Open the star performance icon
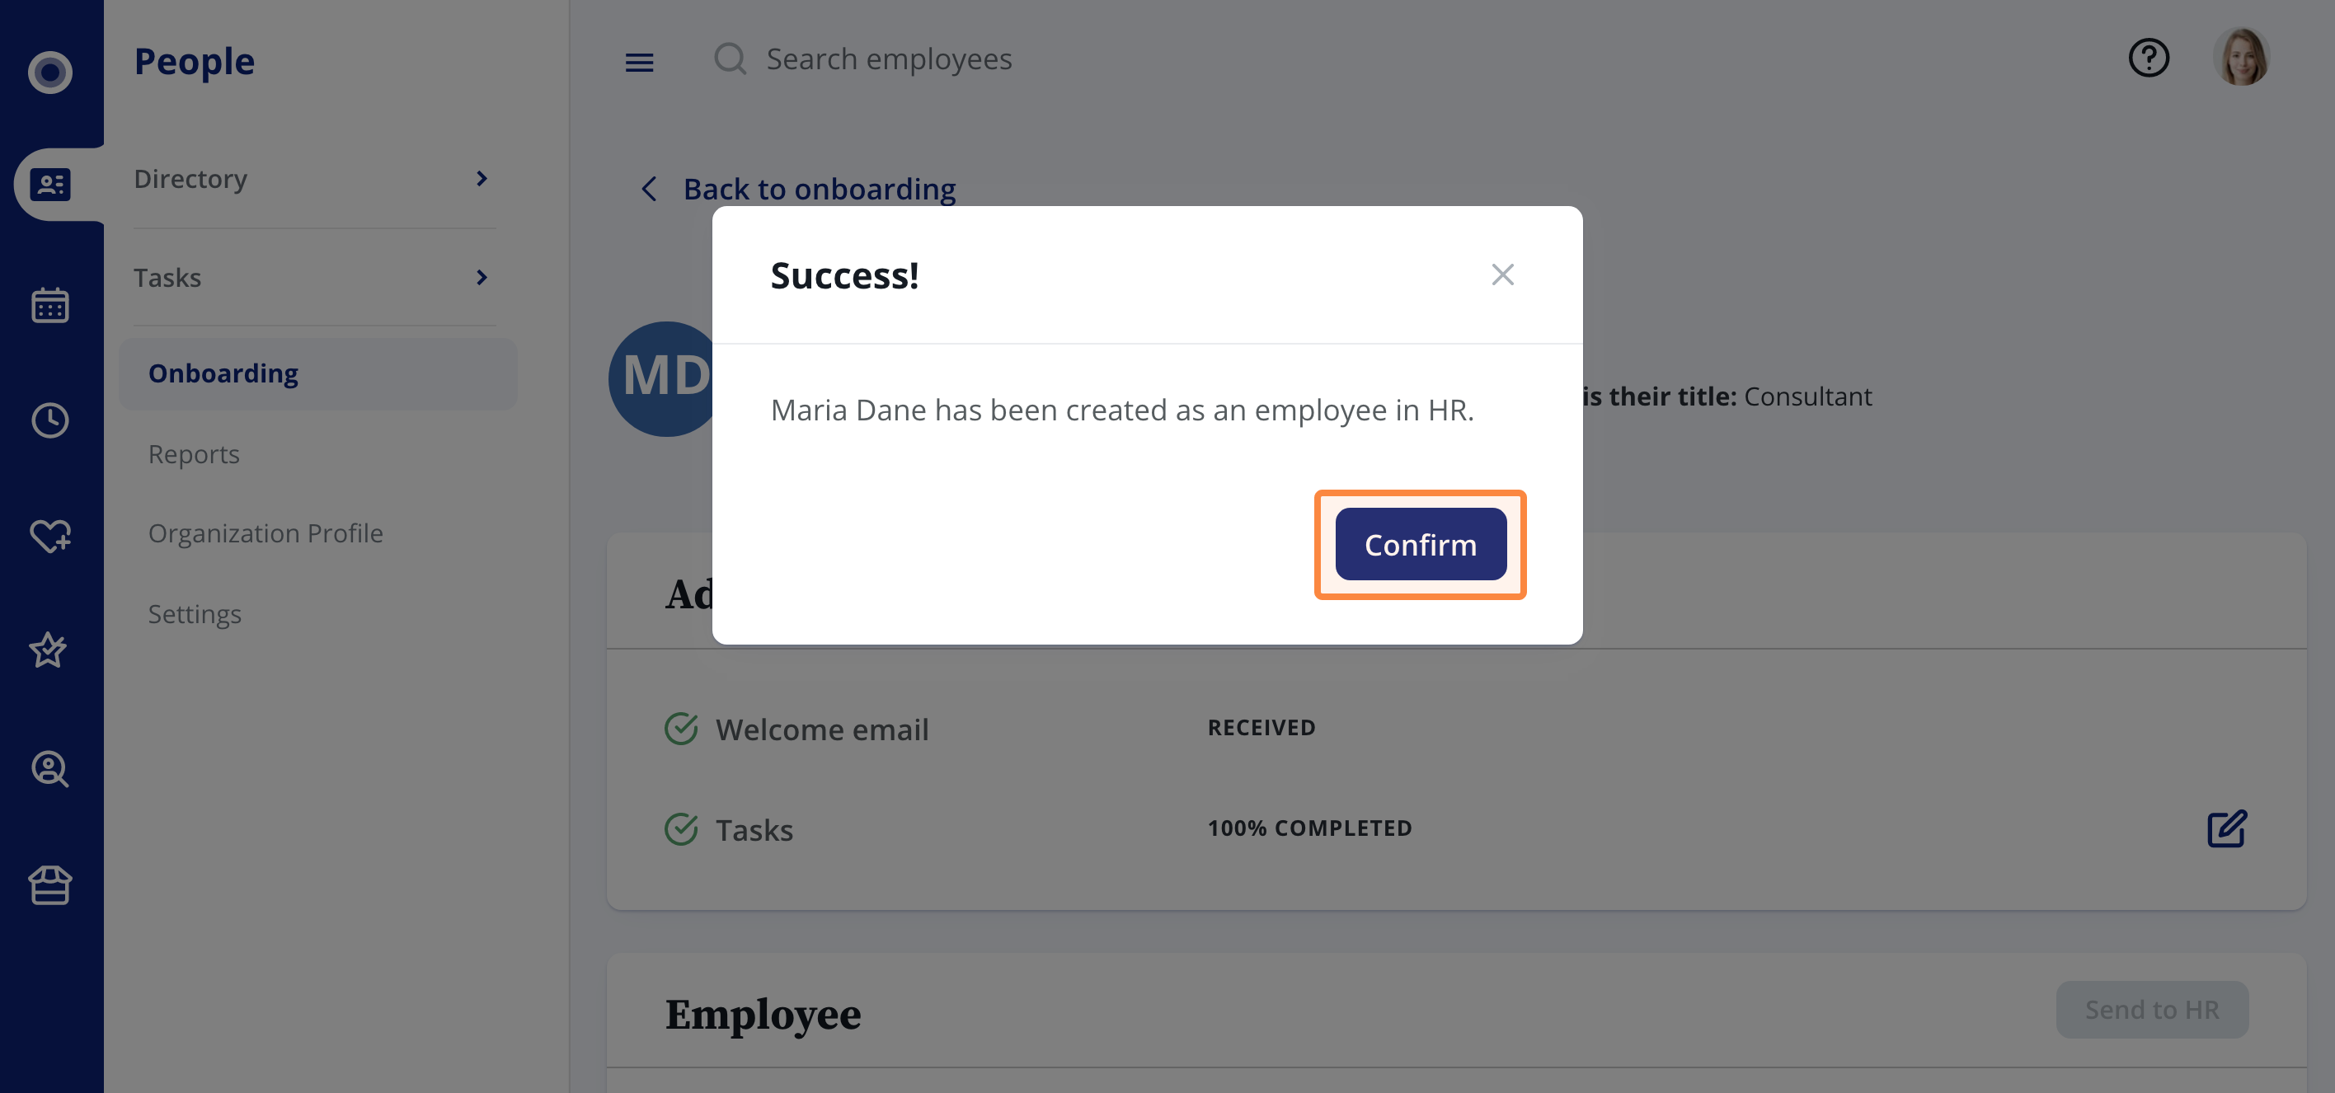2335x1093 pixels. click(x=48, y=650)
